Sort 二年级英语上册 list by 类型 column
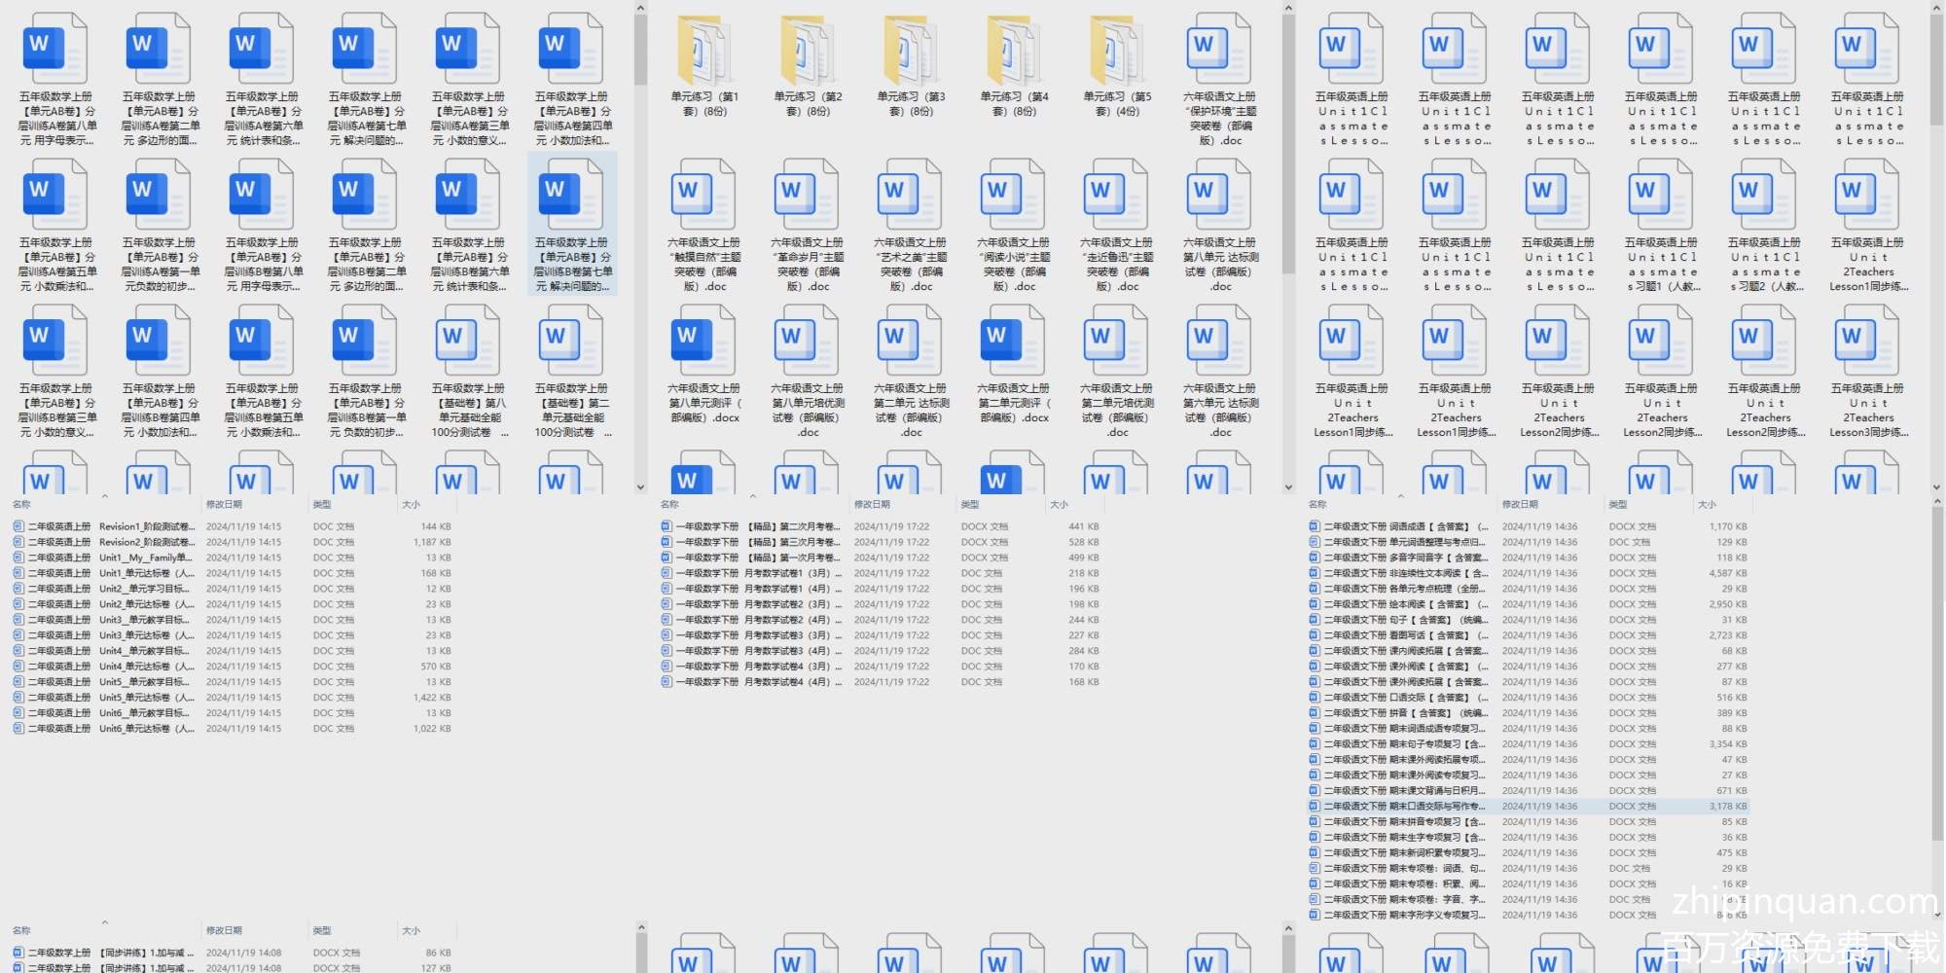This screenshot has height=973, width=1946. point(322,504)
